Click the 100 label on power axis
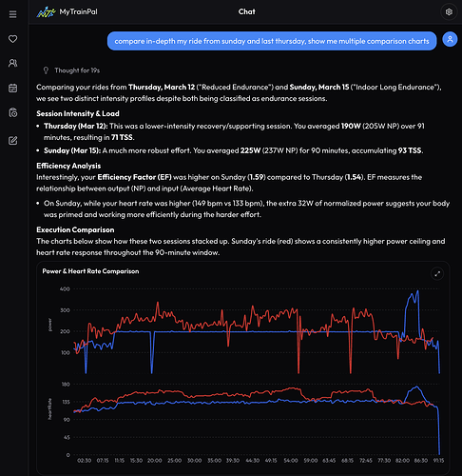This screenshot has width=462, height=476. (66, 352)
